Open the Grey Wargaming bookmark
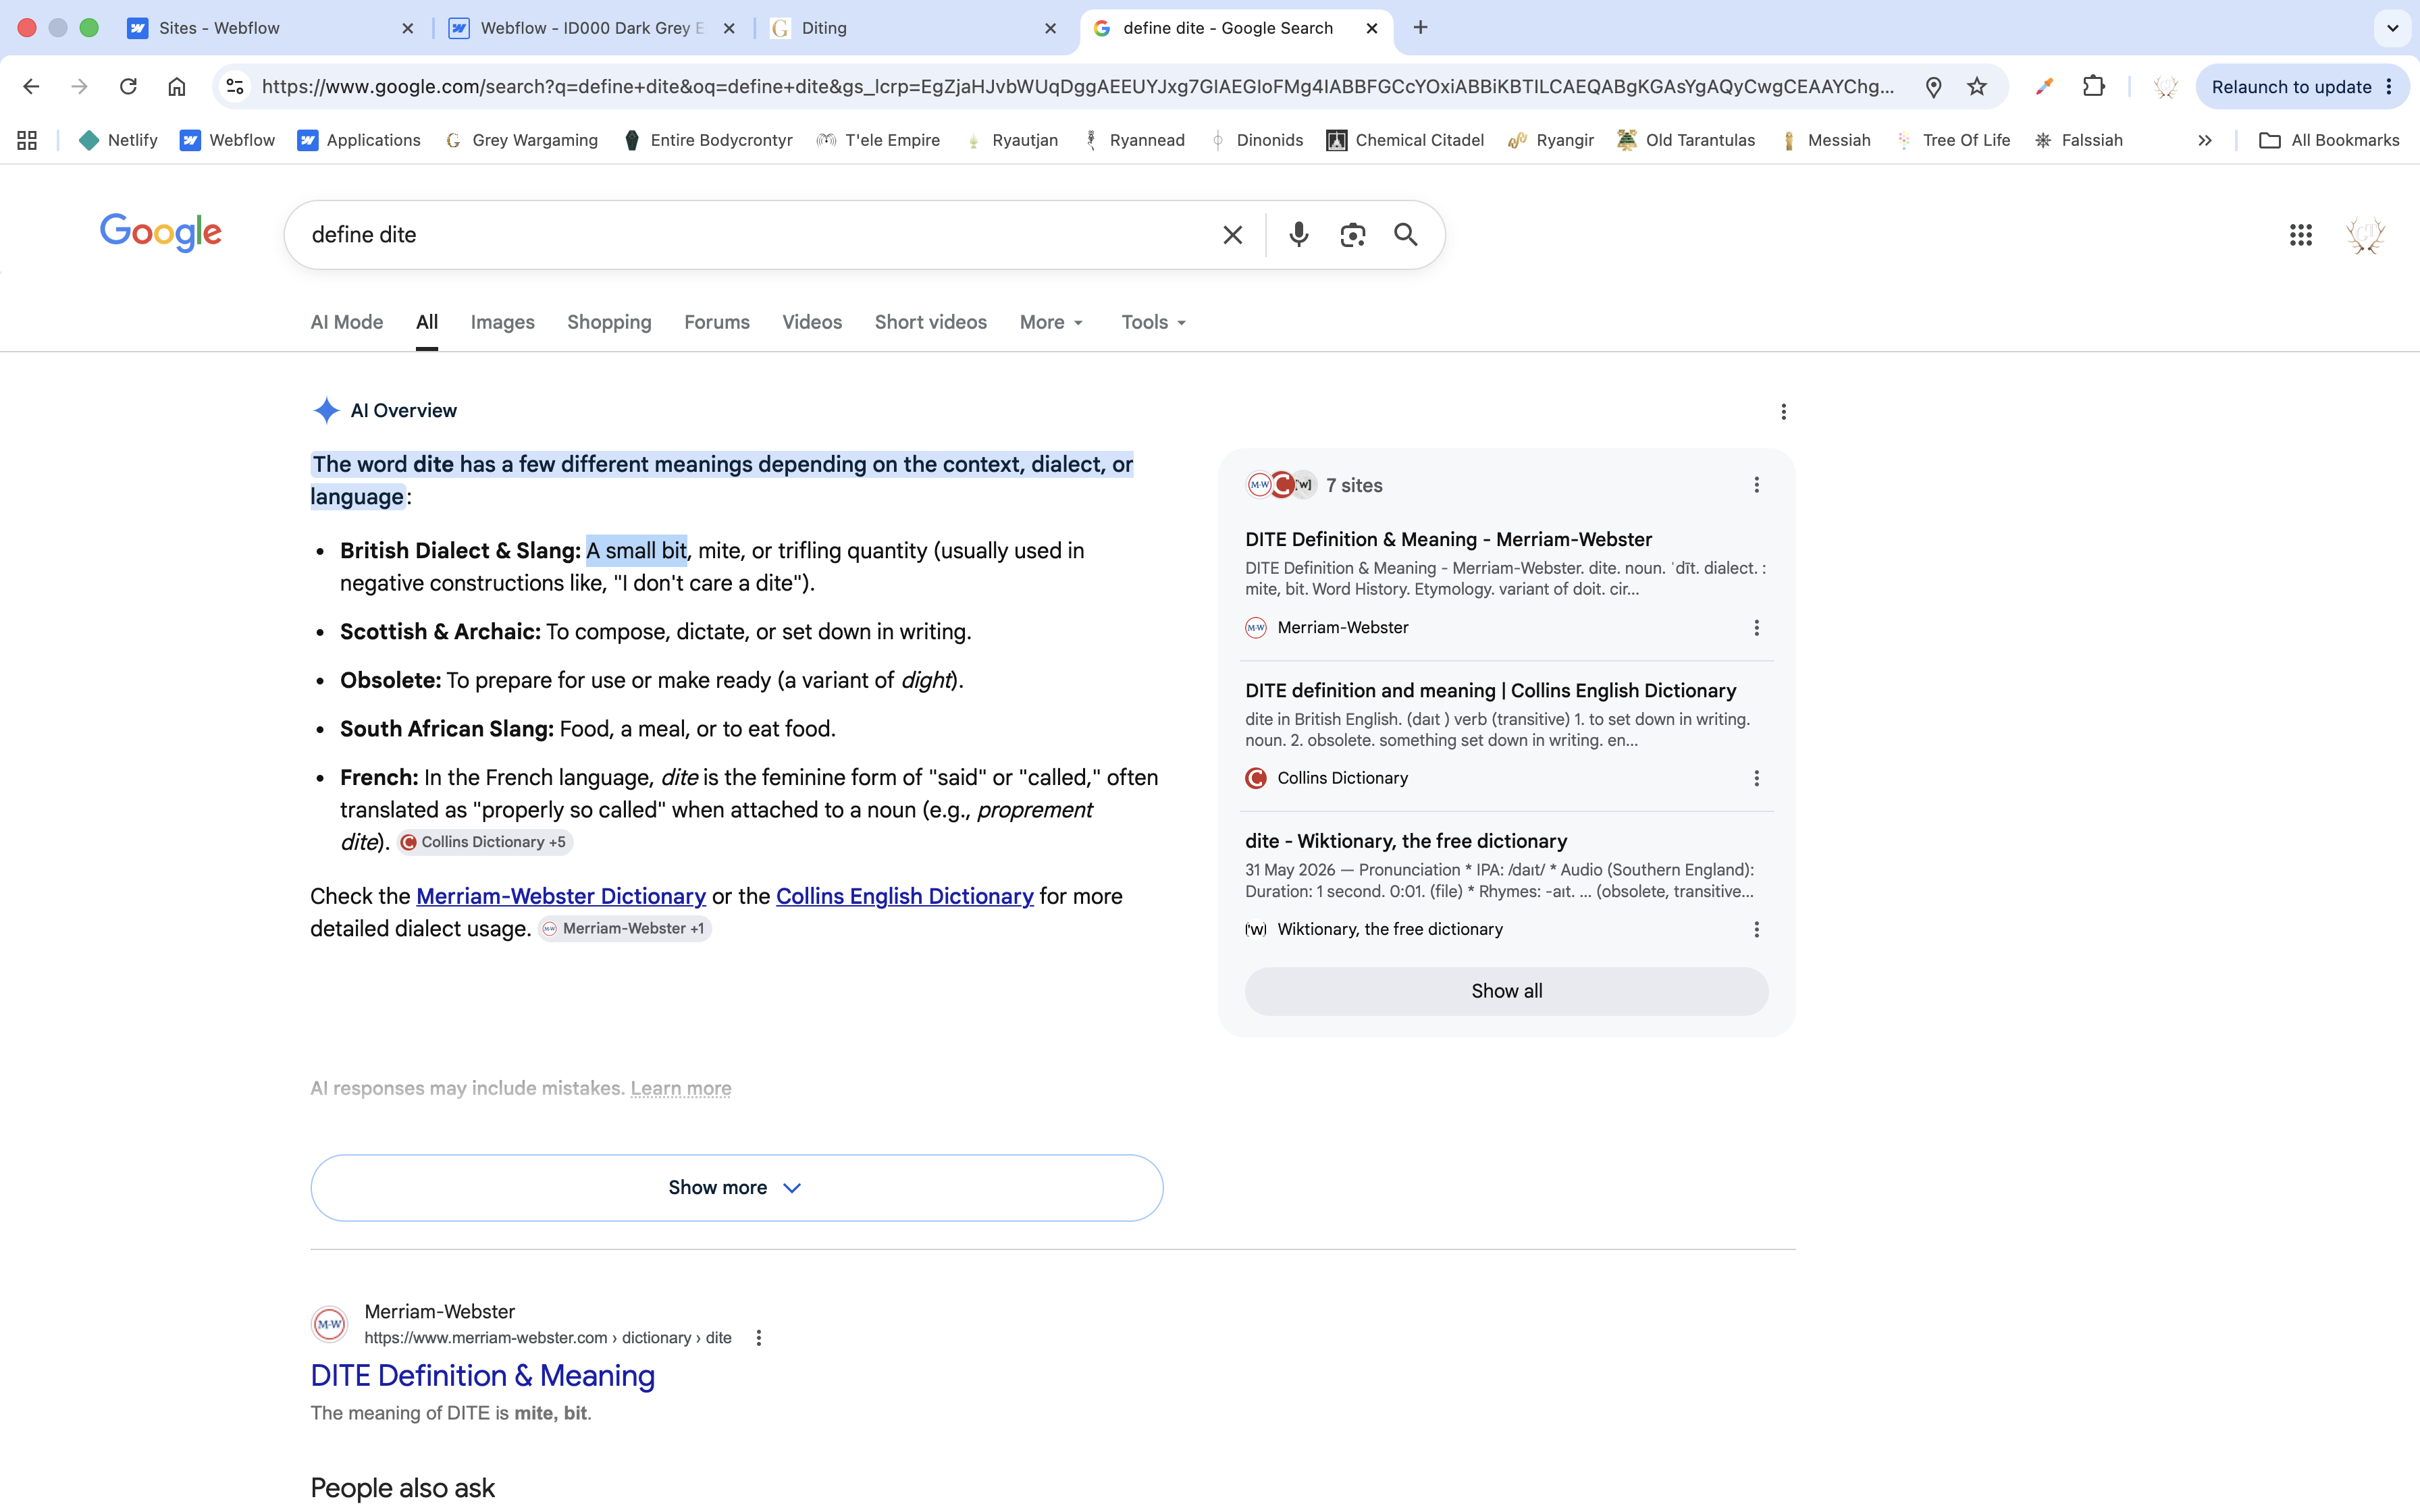This screenshot has width=2420, height=1512. (x=521, y=140)
